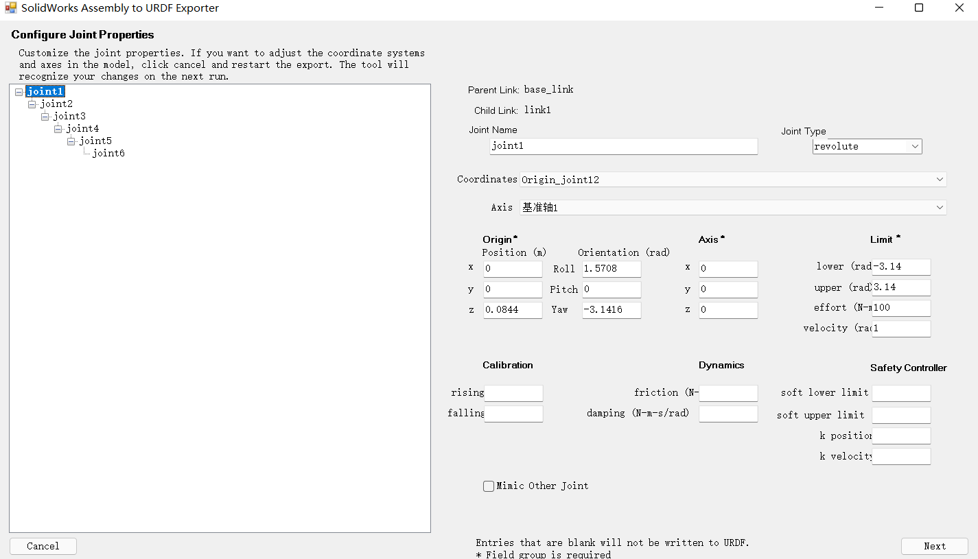Click the link1 child link text
The width and height of the screenshot is (978, 559).
point(537,110)
